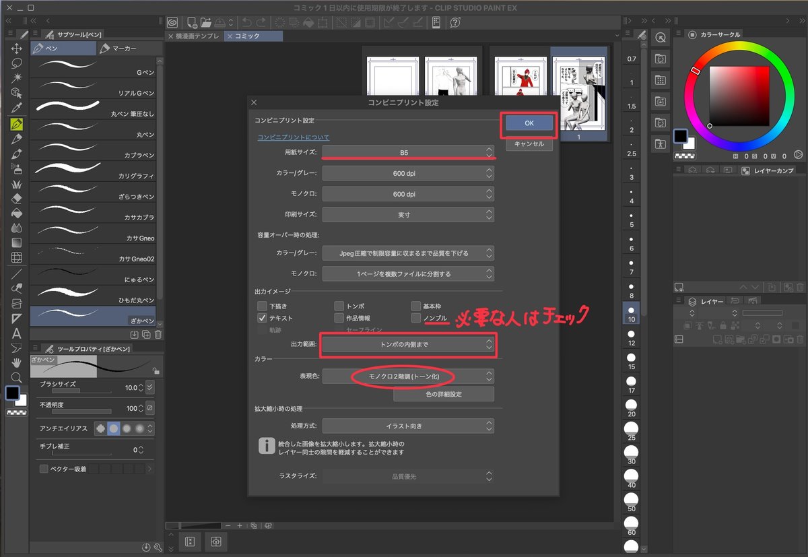808x557 pixels.
Task: Uncheck the テキスト output checkbox
Action: pos(261,317)
